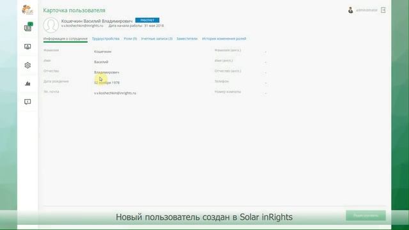Open the reports bar chart icon

27,84
